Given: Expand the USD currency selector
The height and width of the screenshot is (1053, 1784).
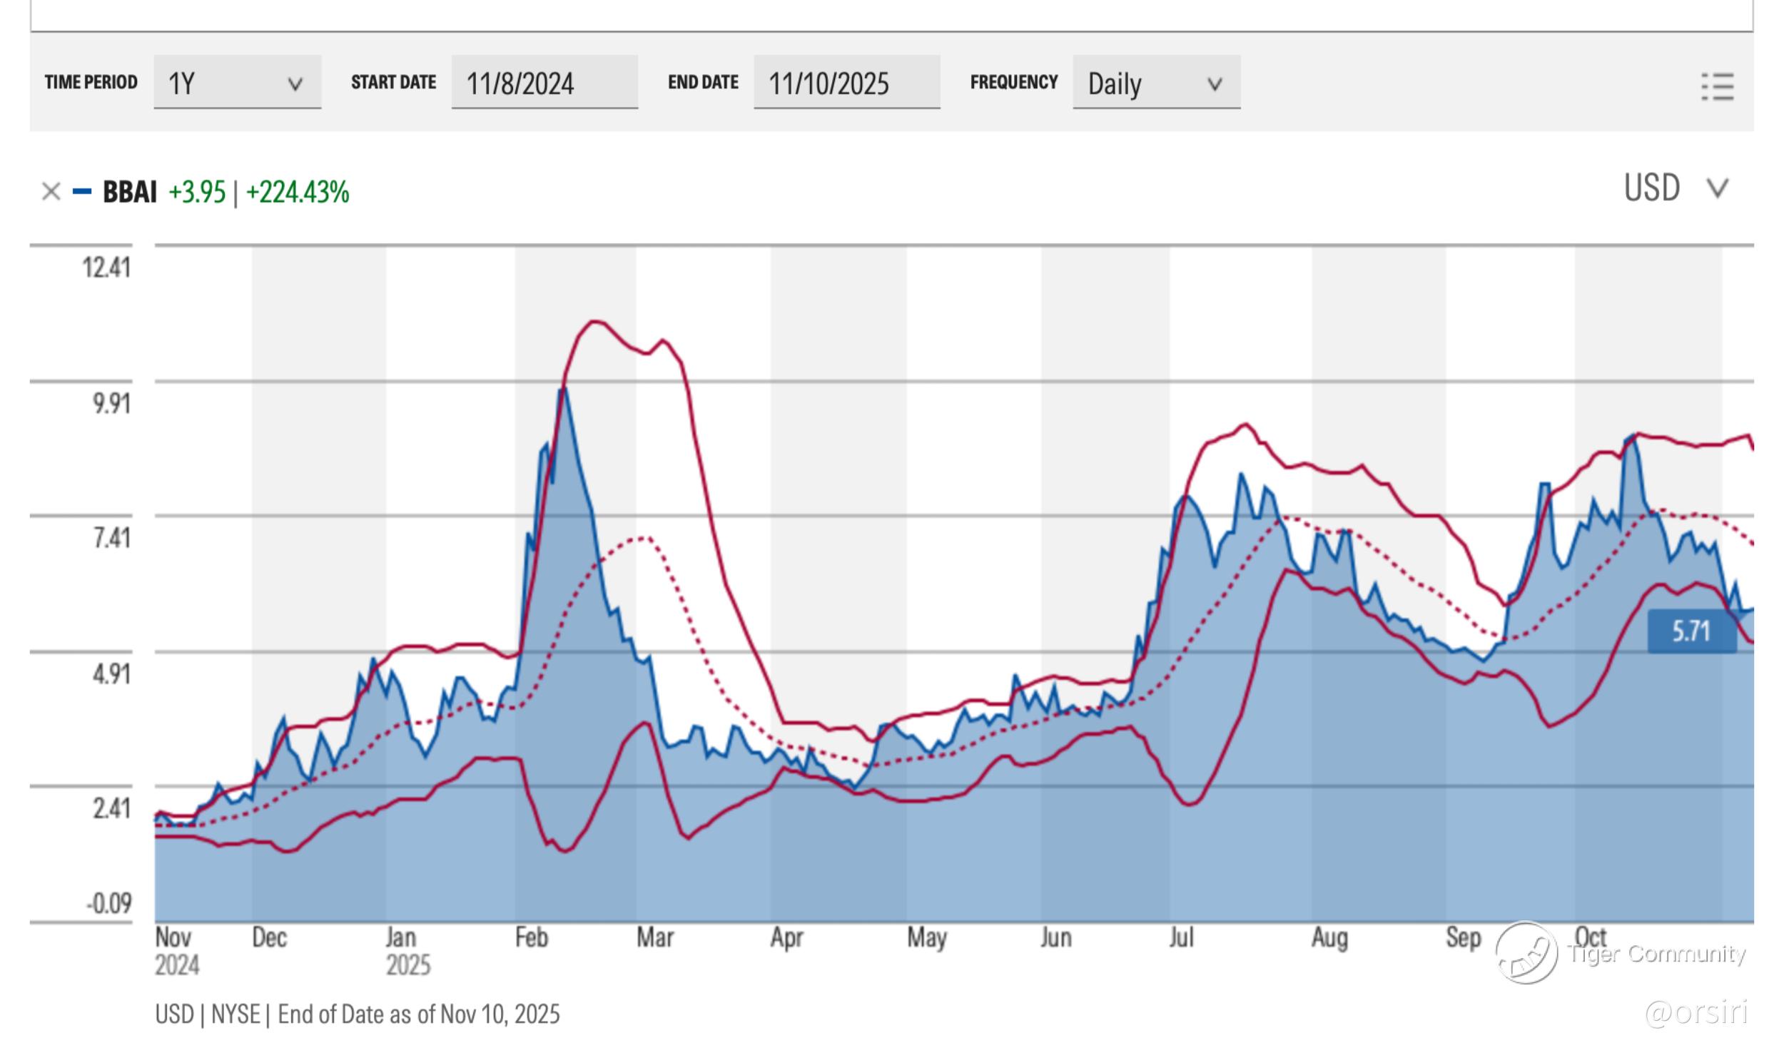Looking at the screenshot, I should (x=1674, y=188).
